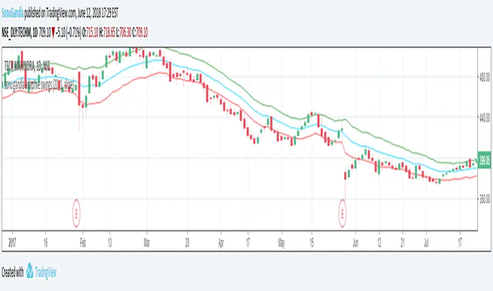Screen dimensions: 493x291
Task: Click the 440.00 price axis label
Action: pyautogui.click(x=485, y=117)
